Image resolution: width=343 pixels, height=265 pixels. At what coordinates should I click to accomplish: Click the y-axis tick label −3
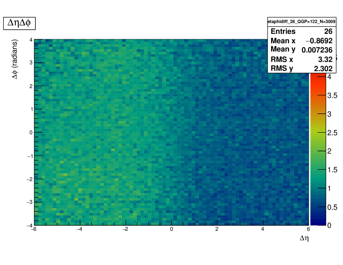(x=30, y=202)
